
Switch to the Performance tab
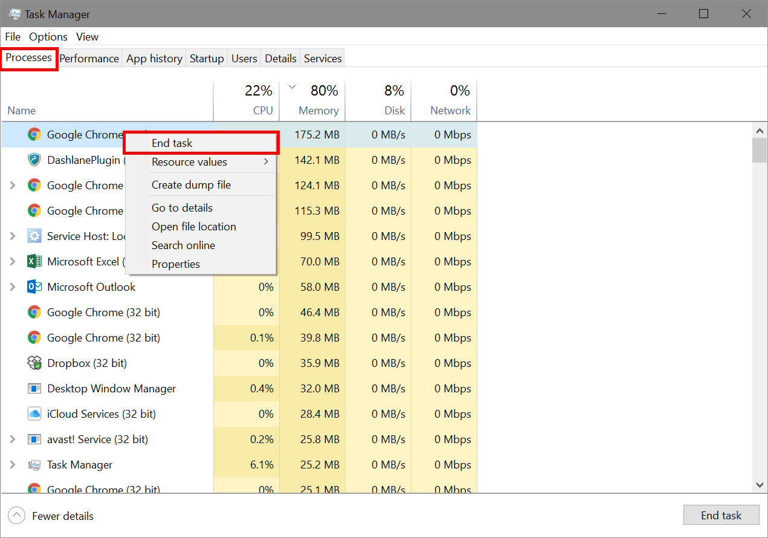[x=89, y=57]
